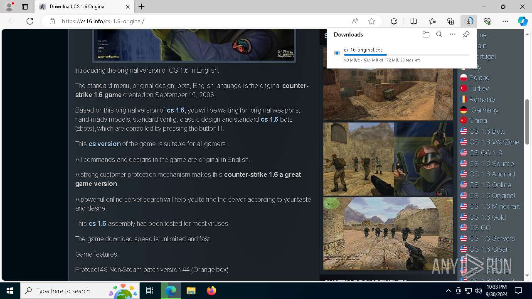Image resolution: width=532 pixels, height=299 pixels.
Task: Click the scrollbar down arrow
Action: click(527, 275)
